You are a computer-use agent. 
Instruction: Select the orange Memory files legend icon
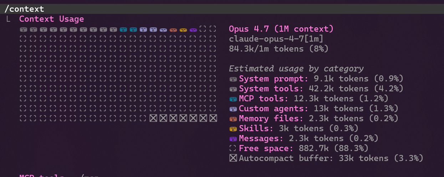point(233,118)
